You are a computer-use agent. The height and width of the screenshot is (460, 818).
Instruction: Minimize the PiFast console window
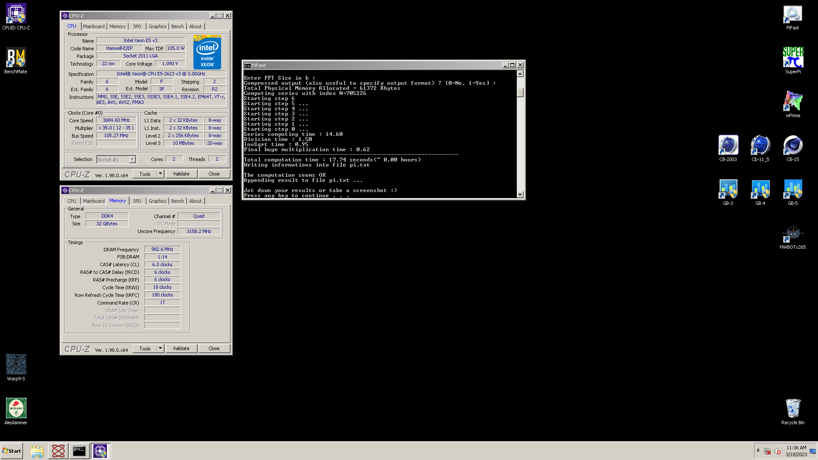pos(505,65)
